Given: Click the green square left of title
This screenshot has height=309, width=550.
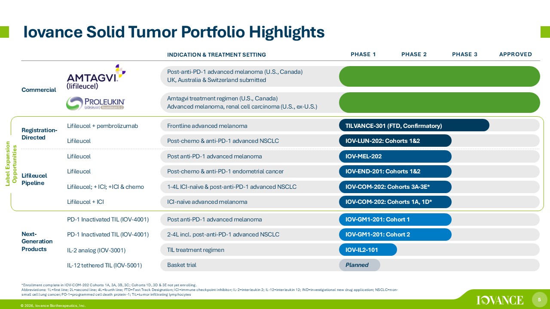Looking at the screenshot, I should coord(4,32).
